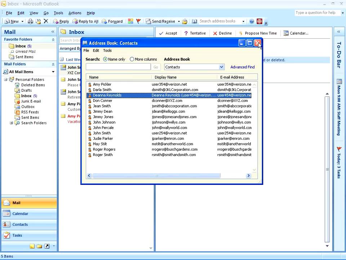Image resolution: width=346 pixels, height=260 pixels.
Task: Click the Delete X icon in toolbar
Action: (x=46, y=21)
